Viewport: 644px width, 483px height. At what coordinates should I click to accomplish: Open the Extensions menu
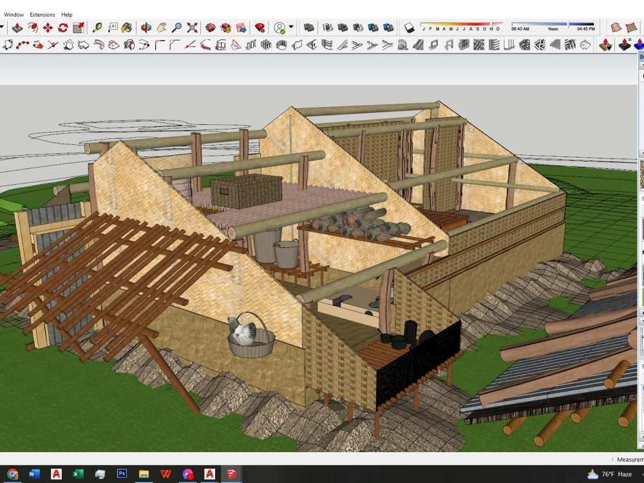(x=42, y=14)
